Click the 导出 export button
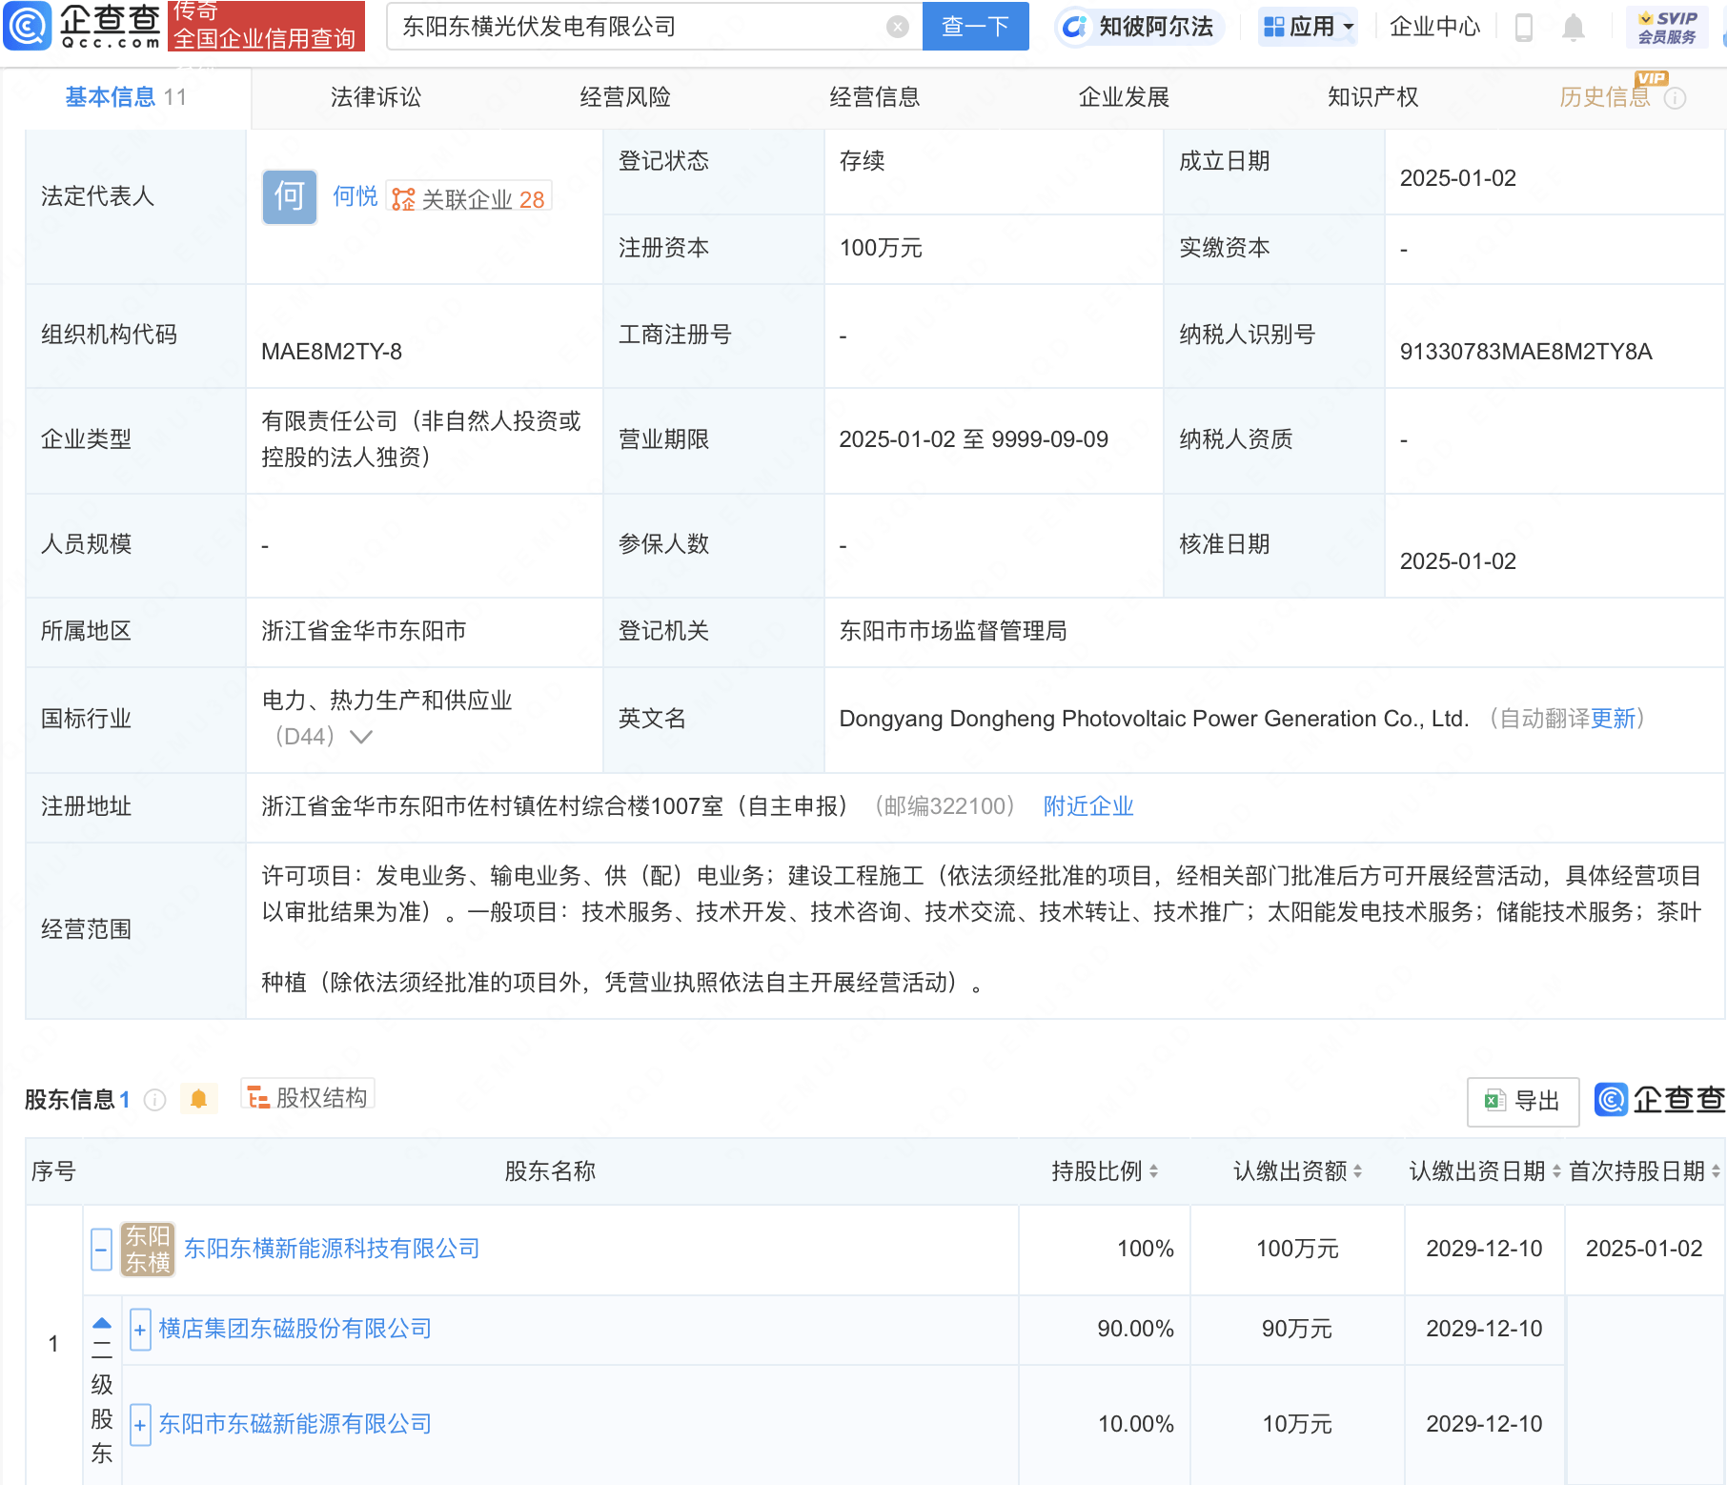 1523,1101
